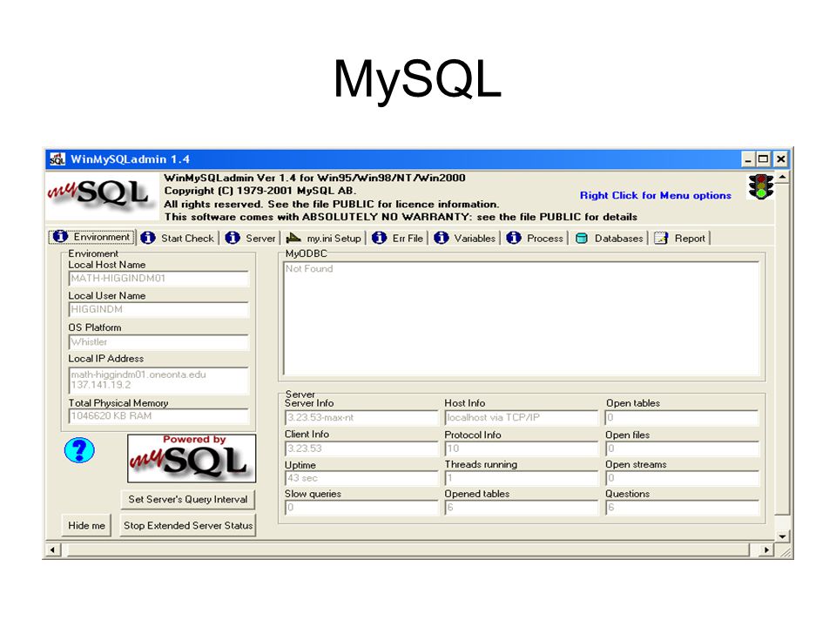Switch to the Start Check tab

[179, 238]
